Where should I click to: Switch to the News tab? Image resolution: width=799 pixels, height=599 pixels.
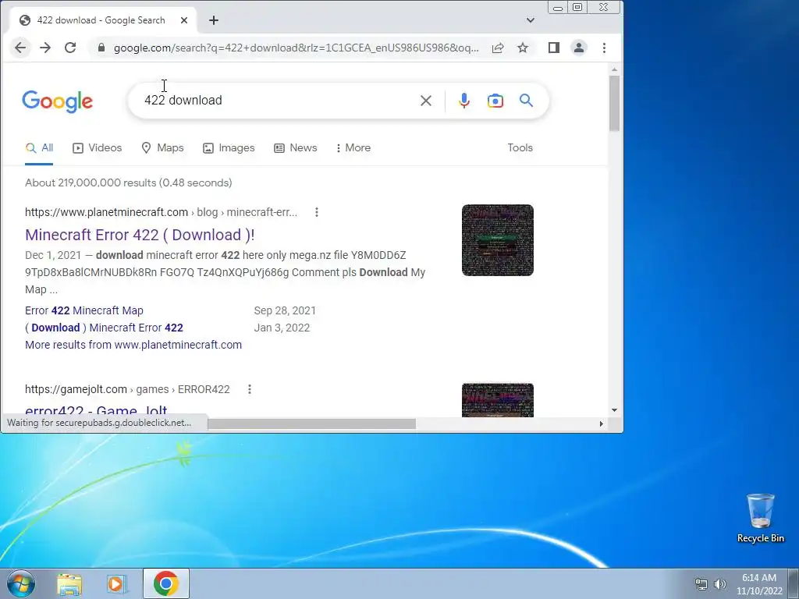point(296,147)
